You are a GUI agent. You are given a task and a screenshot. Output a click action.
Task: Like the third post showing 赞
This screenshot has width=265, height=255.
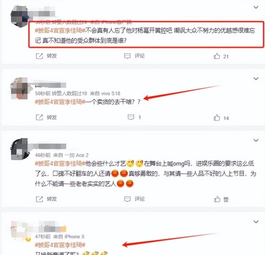[x=221, y=199]
